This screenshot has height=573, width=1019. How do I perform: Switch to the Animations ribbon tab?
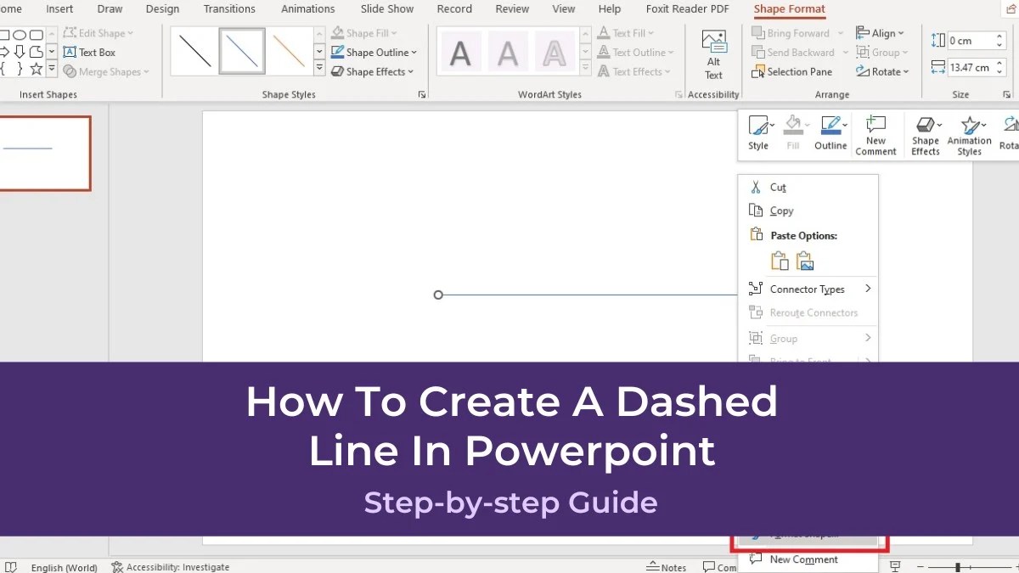point(307,9)
